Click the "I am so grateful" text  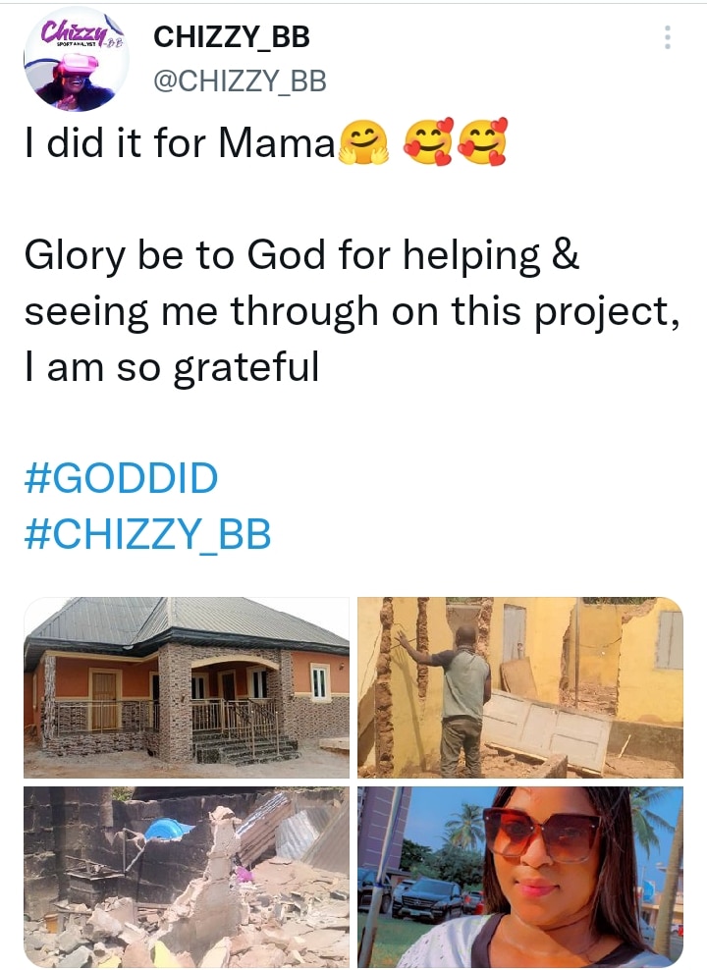(x=172, y=367)
